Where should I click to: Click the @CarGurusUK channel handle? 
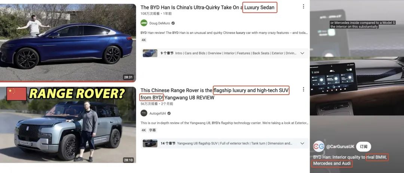340,147
